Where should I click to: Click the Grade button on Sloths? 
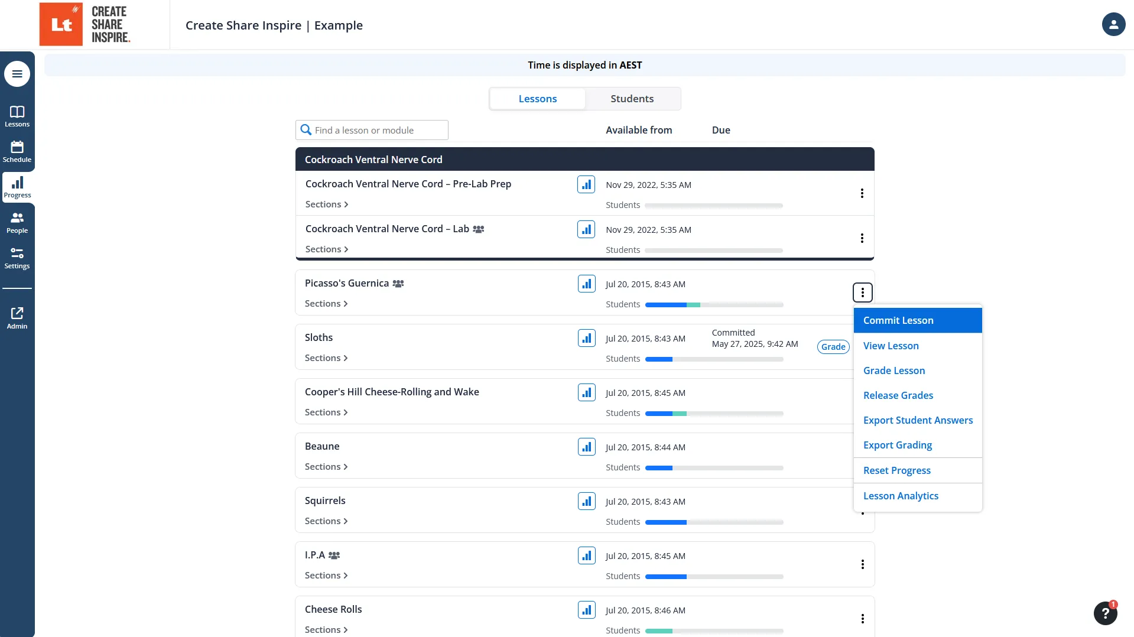tap(833, 347)
